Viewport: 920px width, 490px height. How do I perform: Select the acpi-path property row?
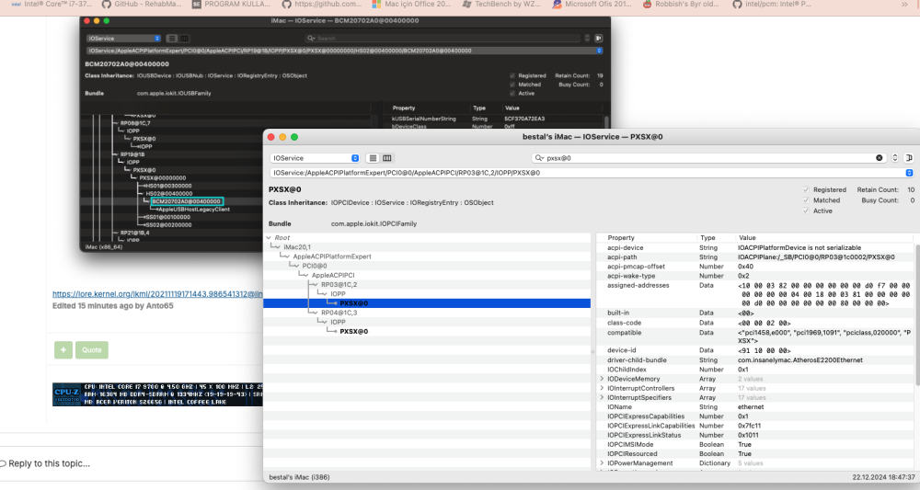coord(755,257)
